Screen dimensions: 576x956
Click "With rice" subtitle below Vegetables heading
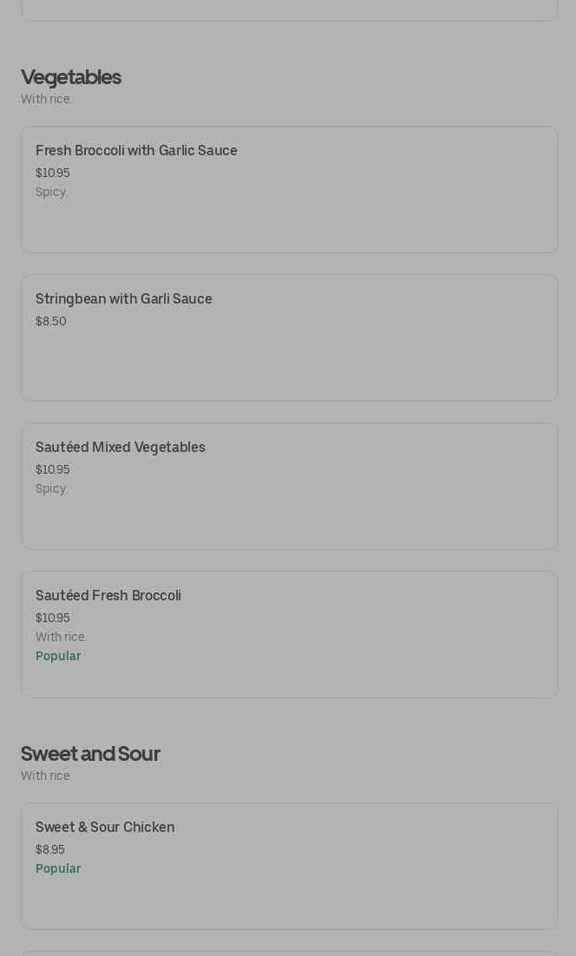(47, 100)
